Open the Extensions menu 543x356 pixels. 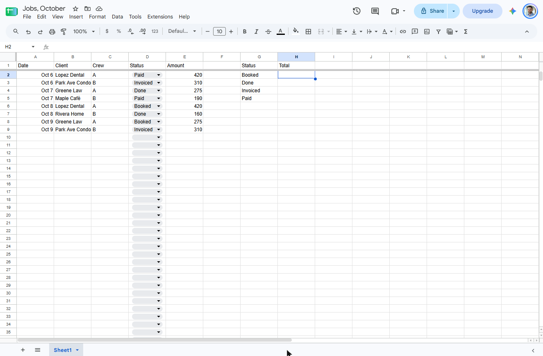(160, 17)
